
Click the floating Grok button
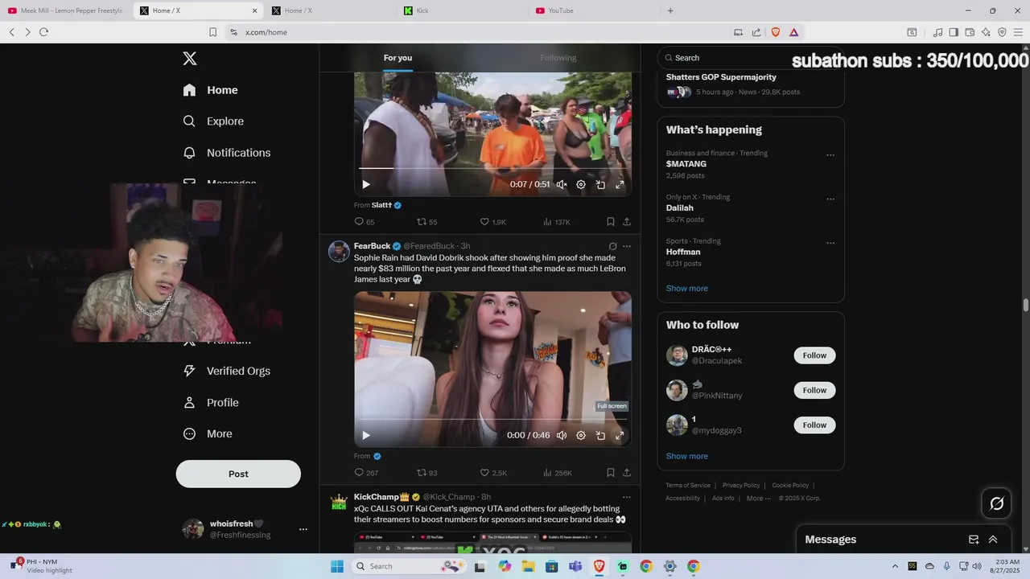coord(997,503)
